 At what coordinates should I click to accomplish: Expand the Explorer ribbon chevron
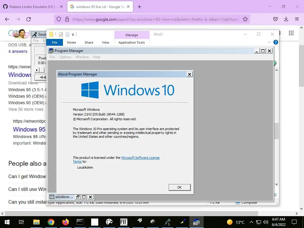point(269,42)
